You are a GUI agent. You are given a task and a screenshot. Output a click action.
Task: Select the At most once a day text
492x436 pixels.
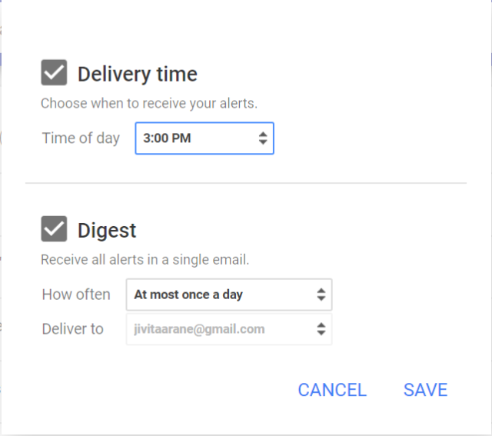pos(188,295)
